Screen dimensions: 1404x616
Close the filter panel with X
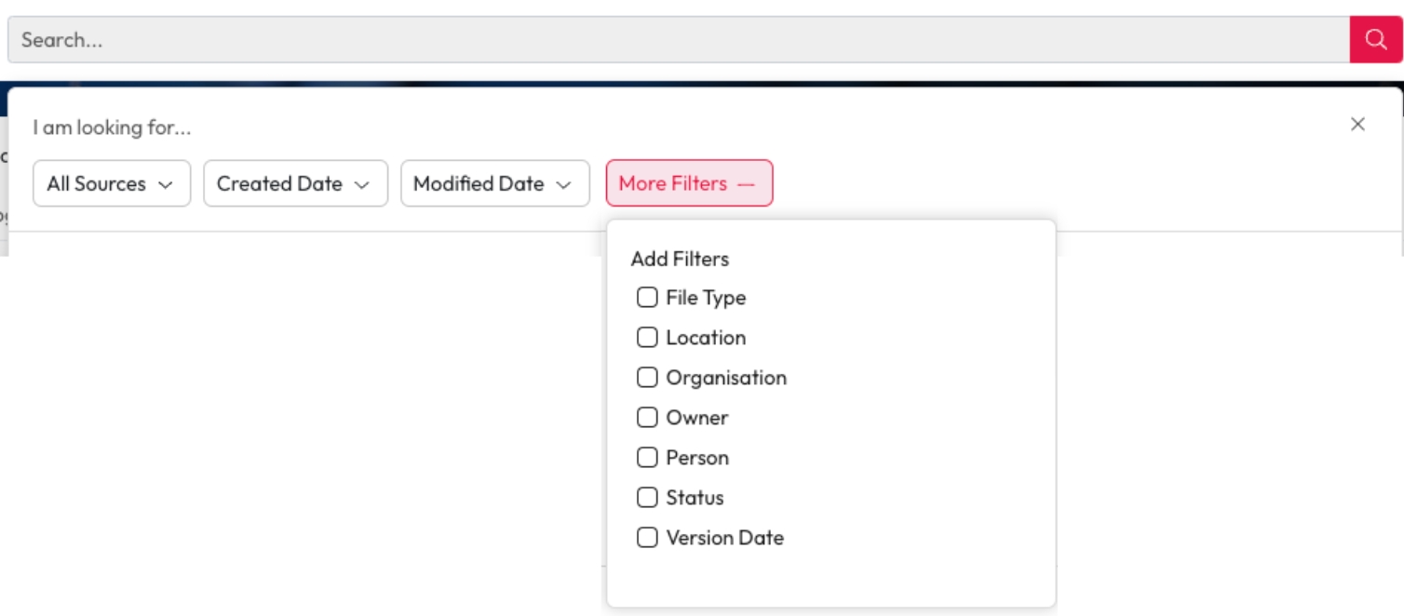(x=1357, y=125)
